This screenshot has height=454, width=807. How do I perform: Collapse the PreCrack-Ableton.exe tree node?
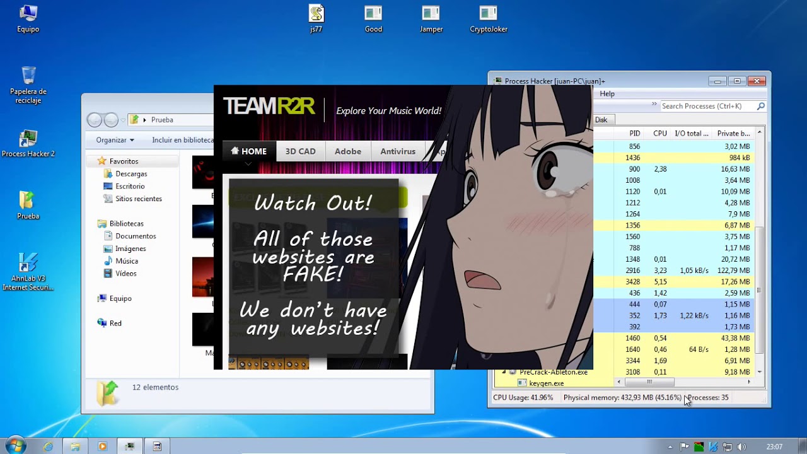pos(504,372)
